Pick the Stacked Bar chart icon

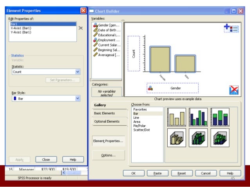[219, 116]
